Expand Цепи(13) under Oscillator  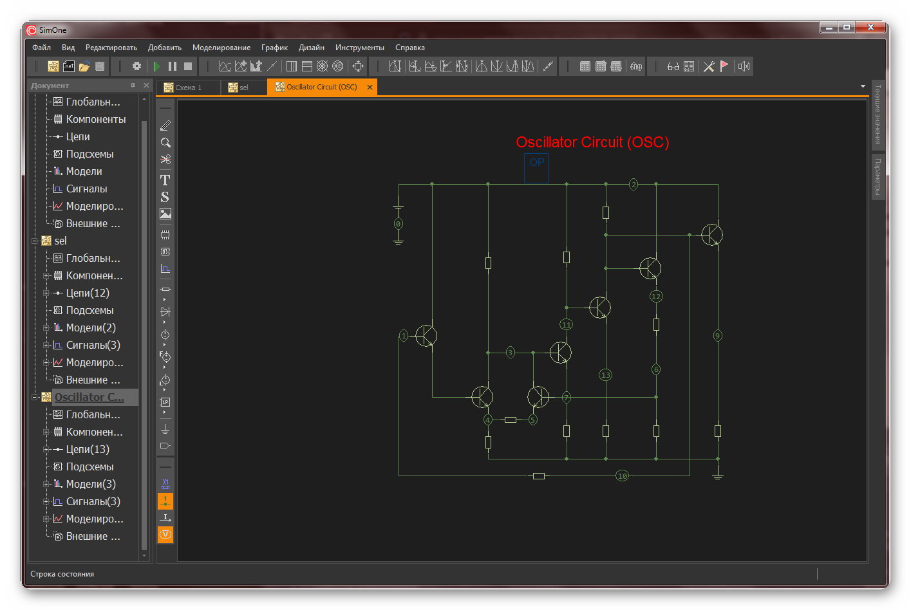click(46, 450)
